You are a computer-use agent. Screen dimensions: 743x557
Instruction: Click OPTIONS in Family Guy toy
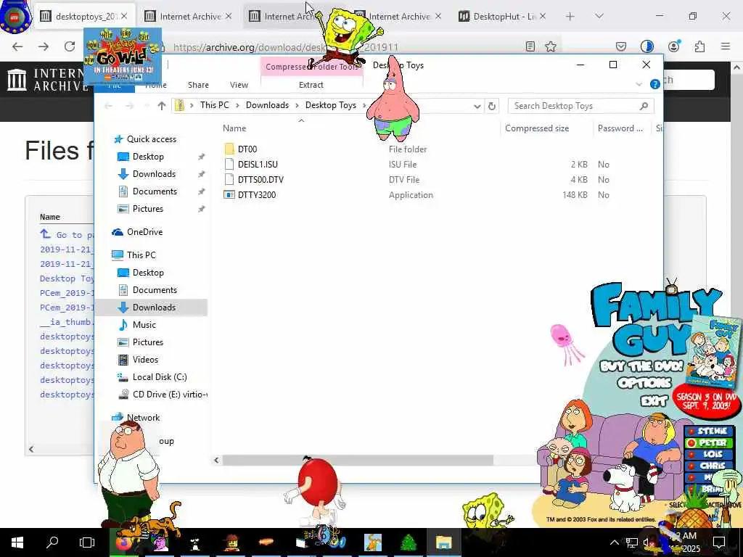pyautogui.click(x=644, y=383)
